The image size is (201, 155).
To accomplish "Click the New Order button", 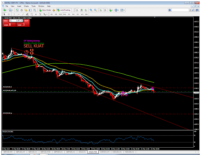I will 45,10.
